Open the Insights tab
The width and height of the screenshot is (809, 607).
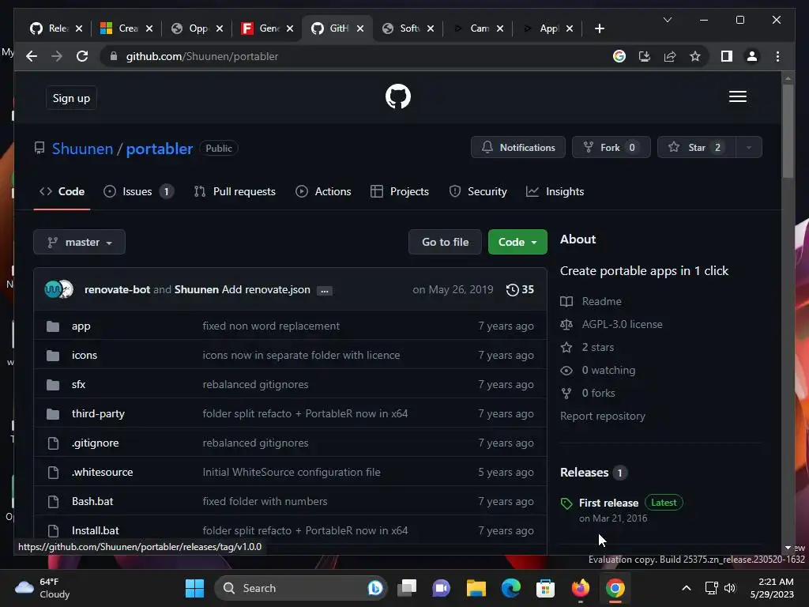(x=555, y=191)
